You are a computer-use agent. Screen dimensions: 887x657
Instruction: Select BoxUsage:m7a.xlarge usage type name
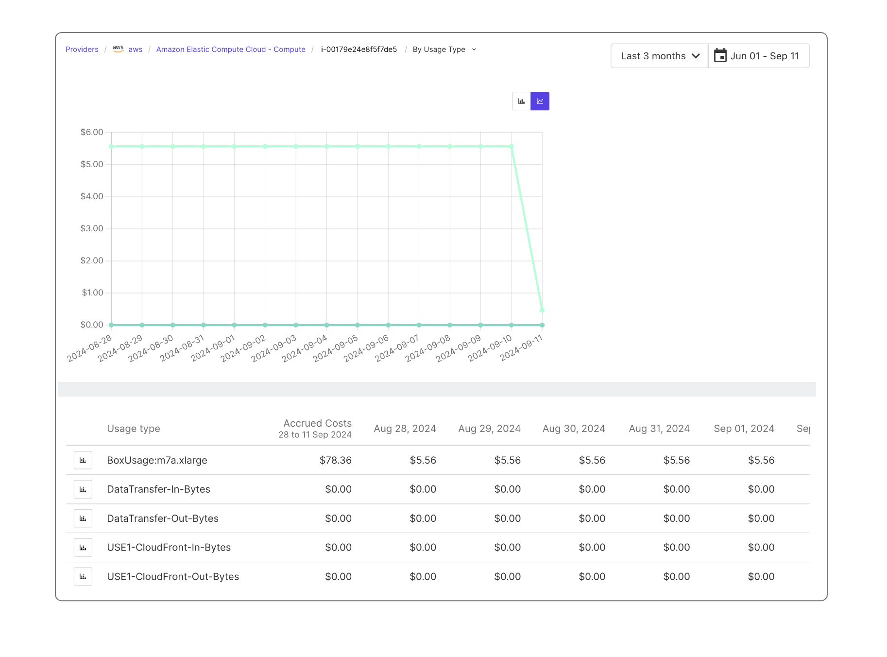click(157, 460)
